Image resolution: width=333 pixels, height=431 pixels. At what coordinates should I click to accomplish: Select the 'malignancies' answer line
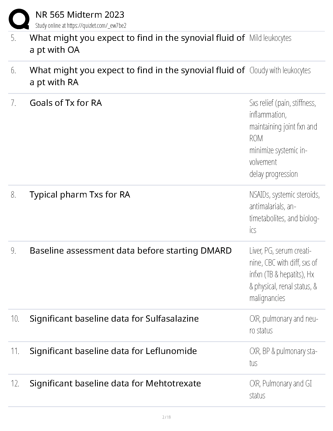[267, 298]
